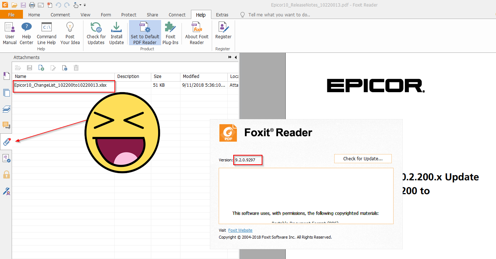The width and height of the screenshot is (496, 259).
Task: Select the Attachments paperclip panel icon
Action: click(x=6, y=142)
